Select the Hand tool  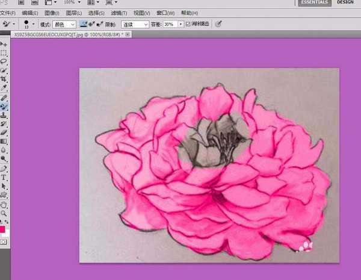click(4, 204)
